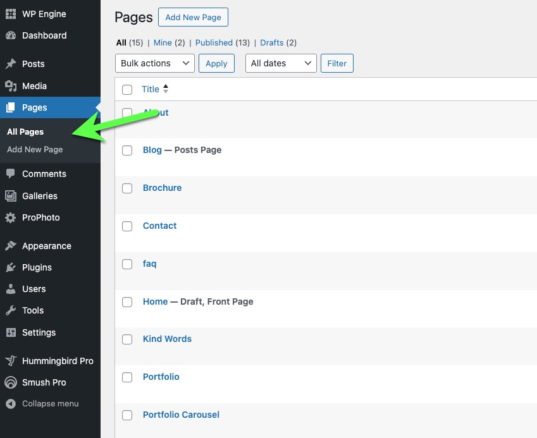The height and width of the screenshot is (438, 537).
Task: Click the Users person icon
Action: [x=11, y=289]
